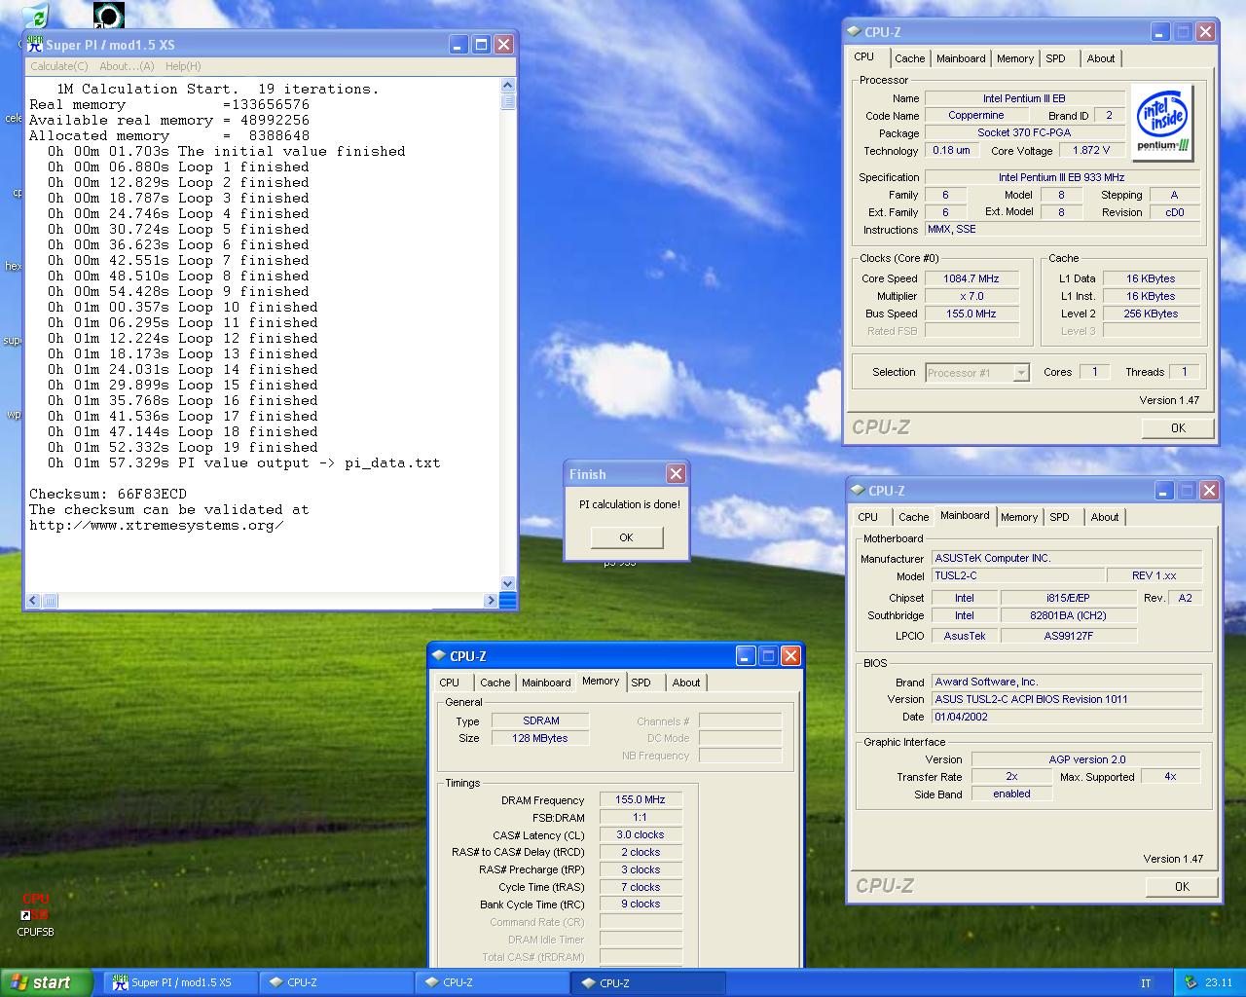Image resolution: width=1246 pixels, height=997 pixels.
Task: Open the CPUFSB desktop shortcut
Action: [x=35, y=915]
